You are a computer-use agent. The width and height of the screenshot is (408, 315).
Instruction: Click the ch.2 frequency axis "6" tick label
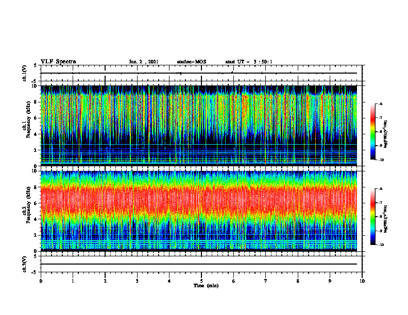[36, 203]
